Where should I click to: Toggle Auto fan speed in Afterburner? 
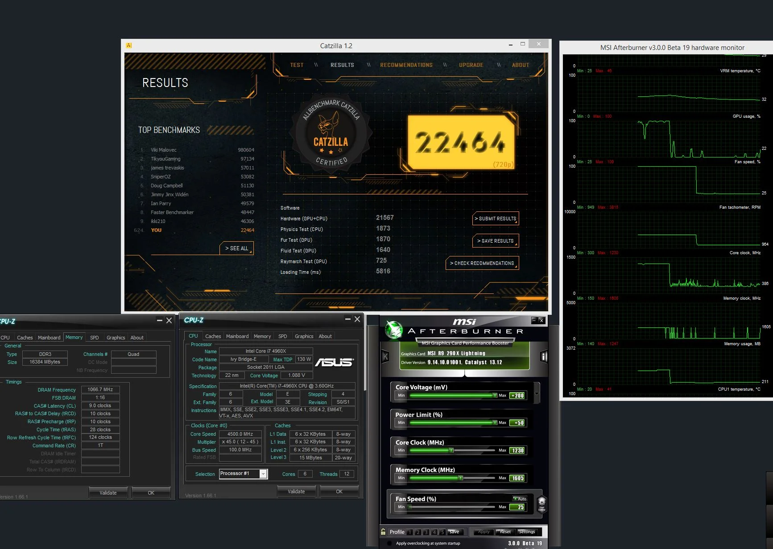pos(520,499)
